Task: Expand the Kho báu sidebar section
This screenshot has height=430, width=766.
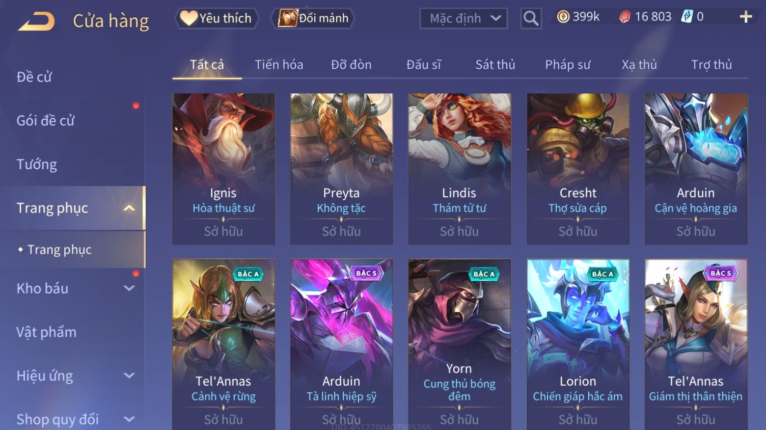Action: click(129, 288)
